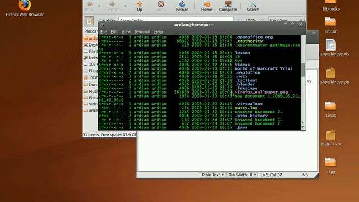Viewport: 359px width, 202px height.
Task: Open the Plain Text syntax dropdown
Action: (213, 175)
